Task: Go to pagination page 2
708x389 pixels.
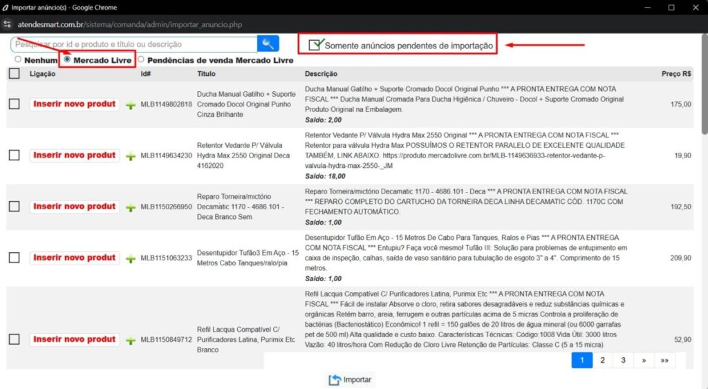Action: coord(602,360)
